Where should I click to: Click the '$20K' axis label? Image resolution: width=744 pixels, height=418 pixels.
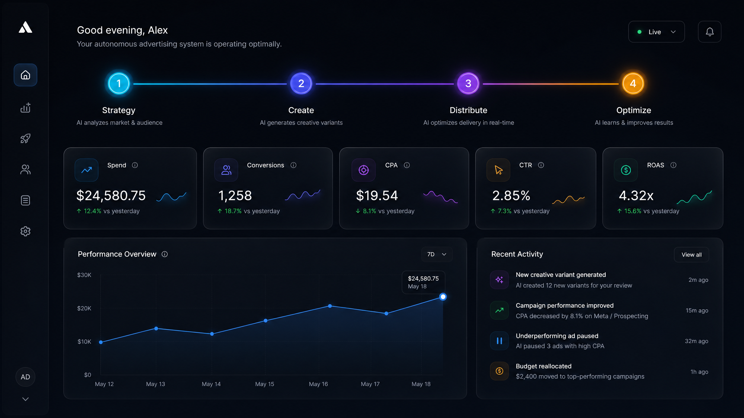[84, 308]
